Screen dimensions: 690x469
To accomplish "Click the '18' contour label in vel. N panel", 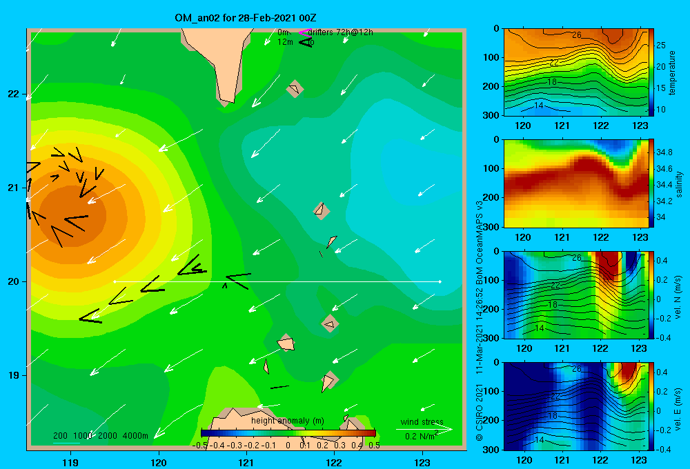I will coord(553,304).
